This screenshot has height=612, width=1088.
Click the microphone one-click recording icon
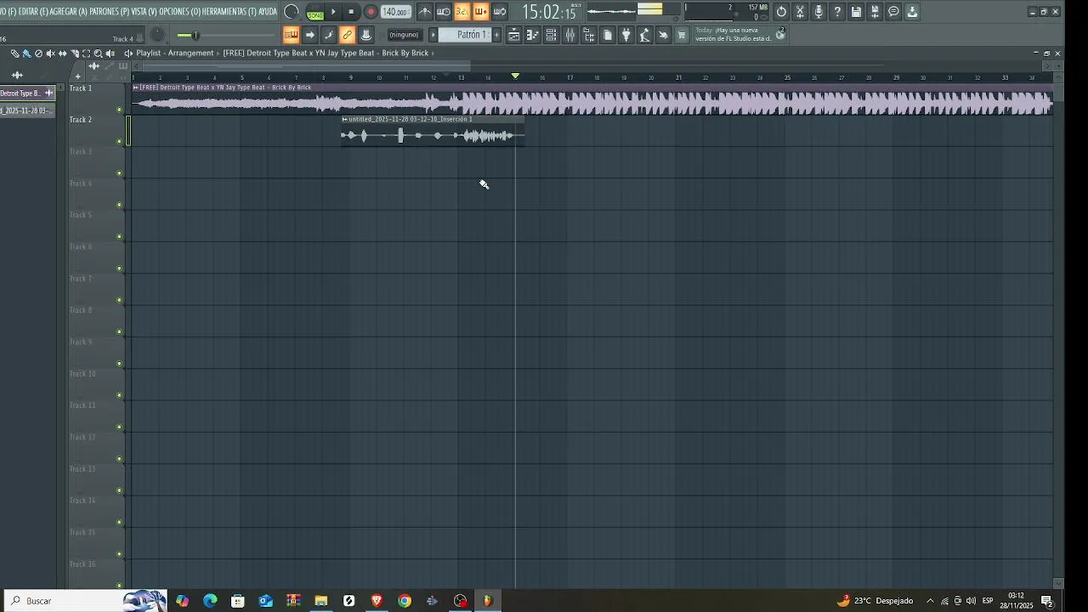819,12
